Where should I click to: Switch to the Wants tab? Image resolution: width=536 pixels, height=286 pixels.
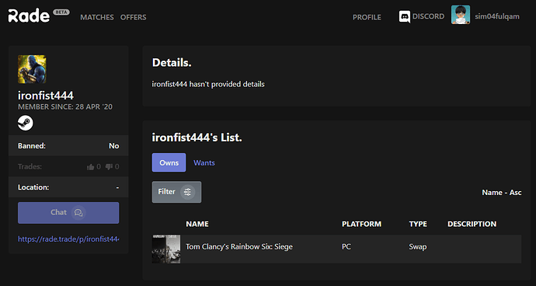click(204, 163)
